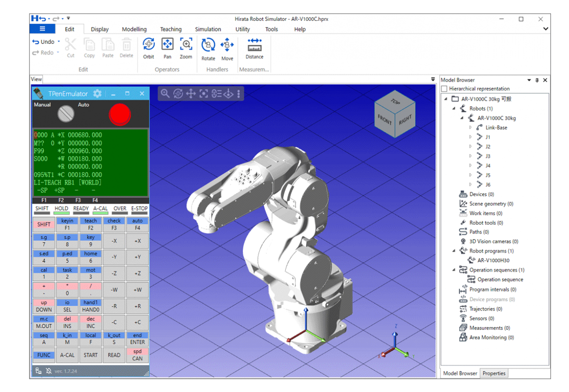Expand the Link-Base node

[x=470, y=128]
